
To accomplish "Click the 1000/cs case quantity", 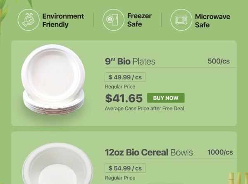I will (220, 152).
